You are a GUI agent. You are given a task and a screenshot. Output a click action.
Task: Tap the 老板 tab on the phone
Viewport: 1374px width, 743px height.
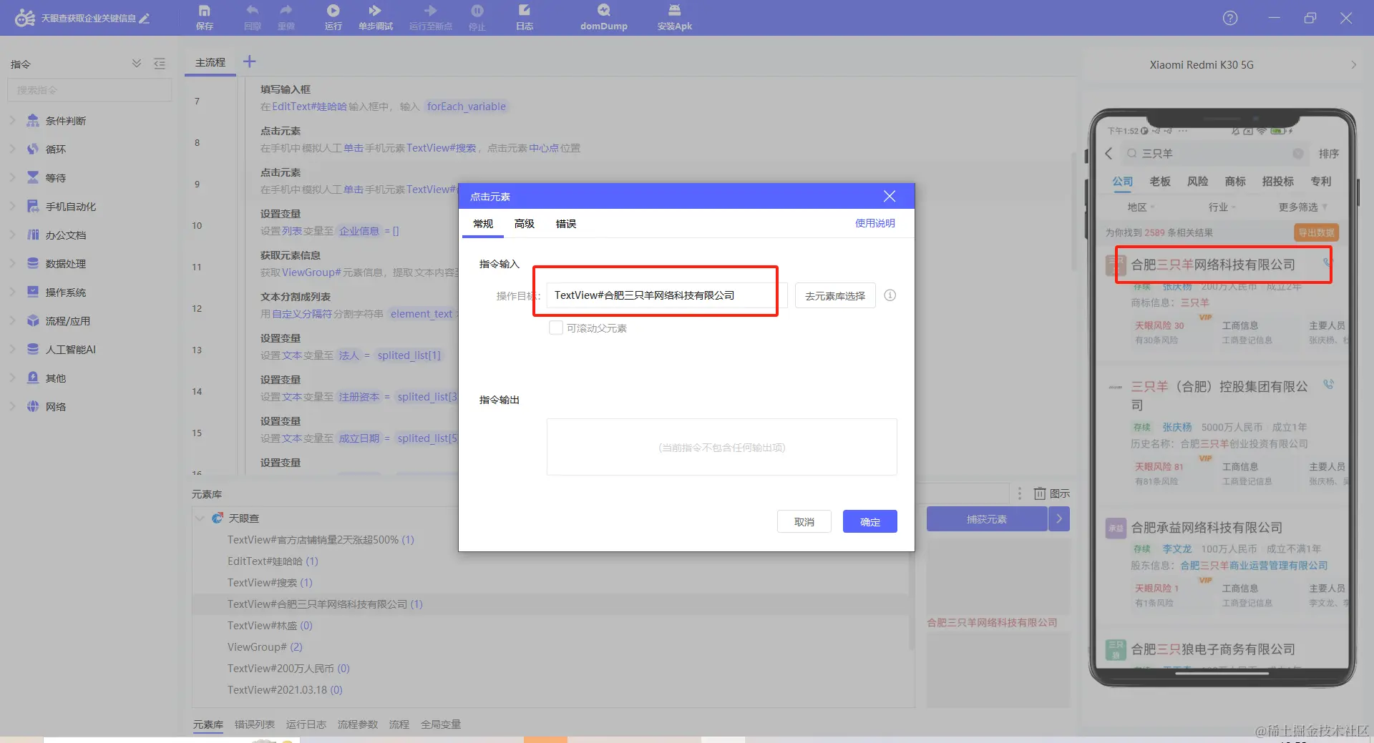[x=1160, y=182]
